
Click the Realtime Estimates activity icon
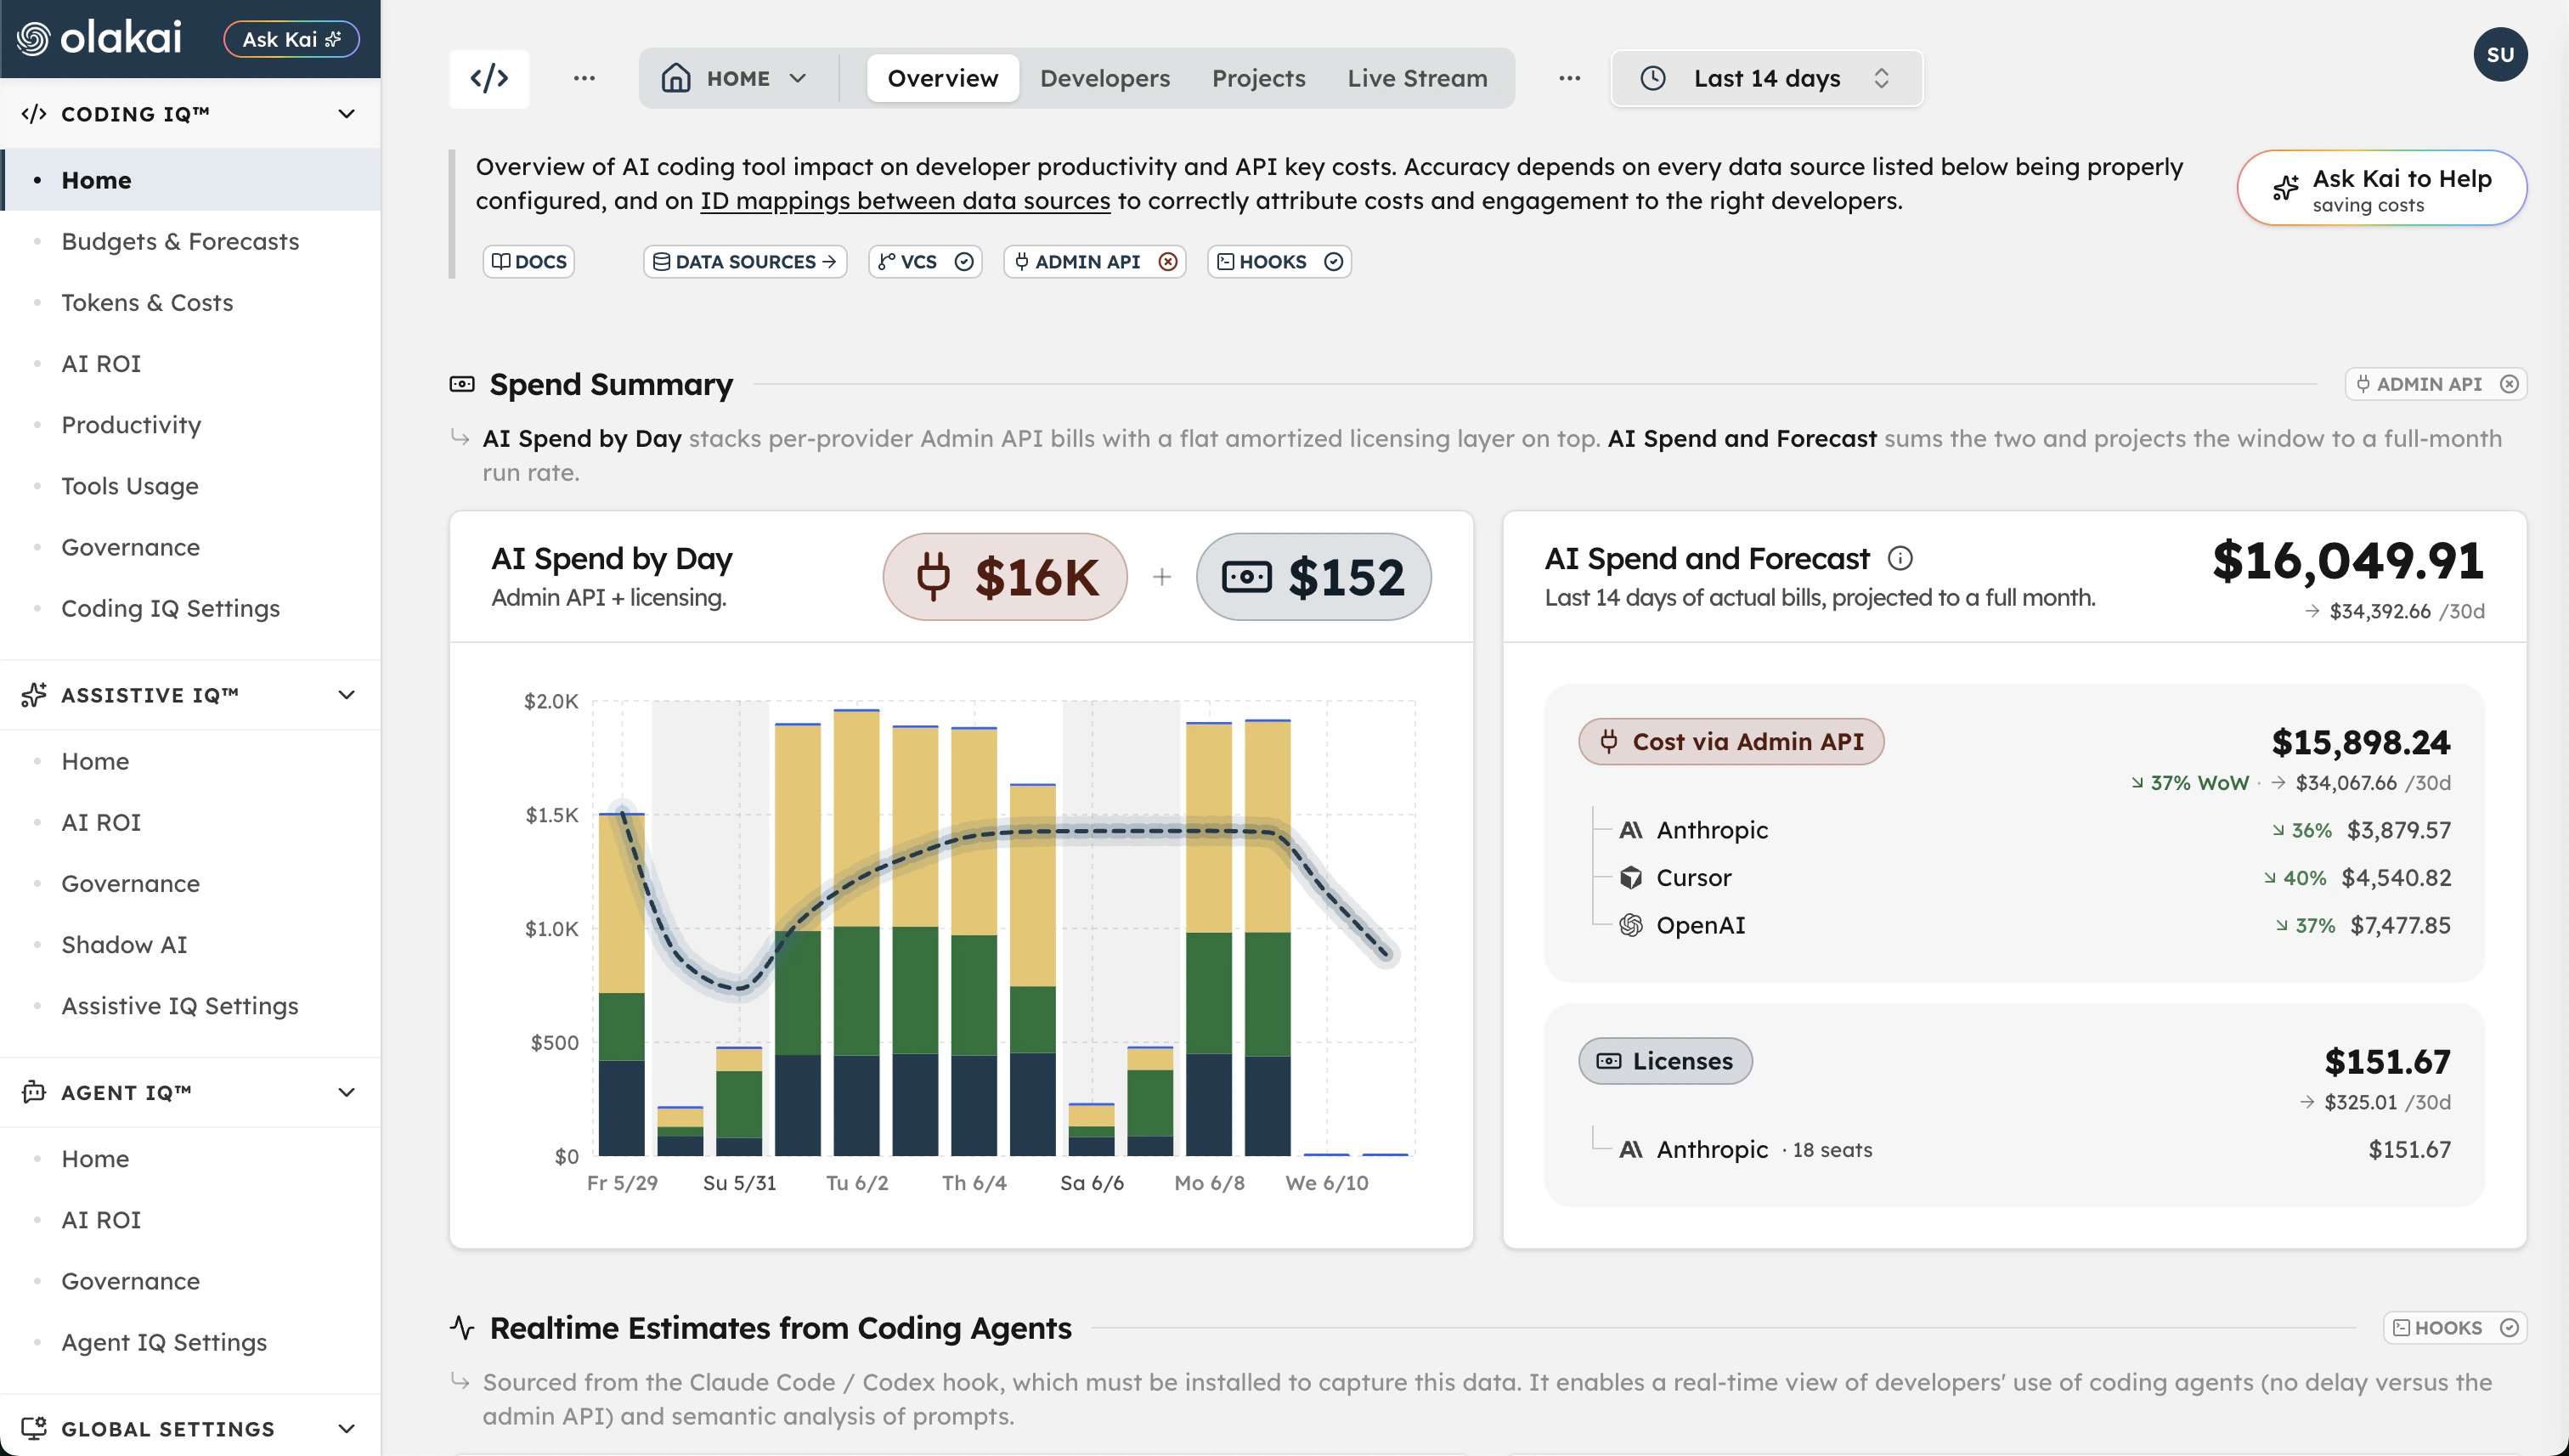[x=462, y=1328]
